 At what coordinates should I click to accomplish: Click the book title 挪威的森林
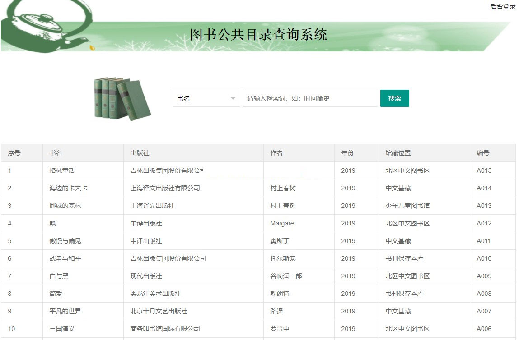click(x=65, y=206)
